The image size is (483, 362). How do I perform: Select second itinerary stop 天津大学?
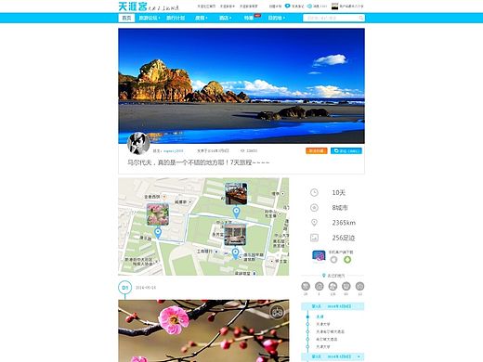(323, 324)
